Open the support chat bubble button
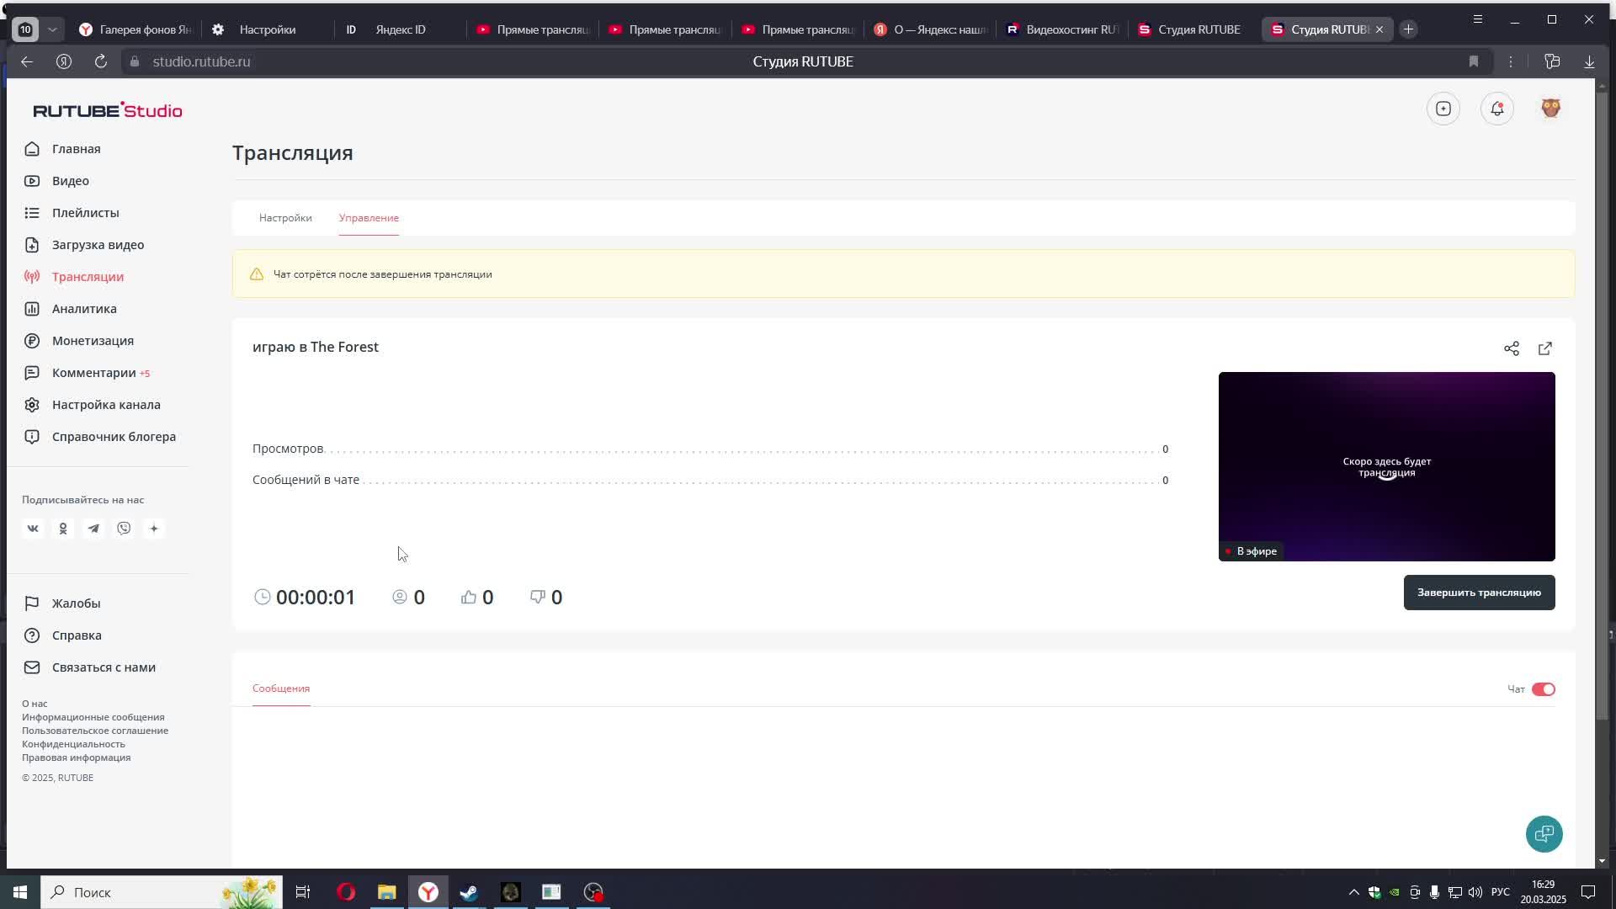Screen dimensions: 1616x909 1544,834
